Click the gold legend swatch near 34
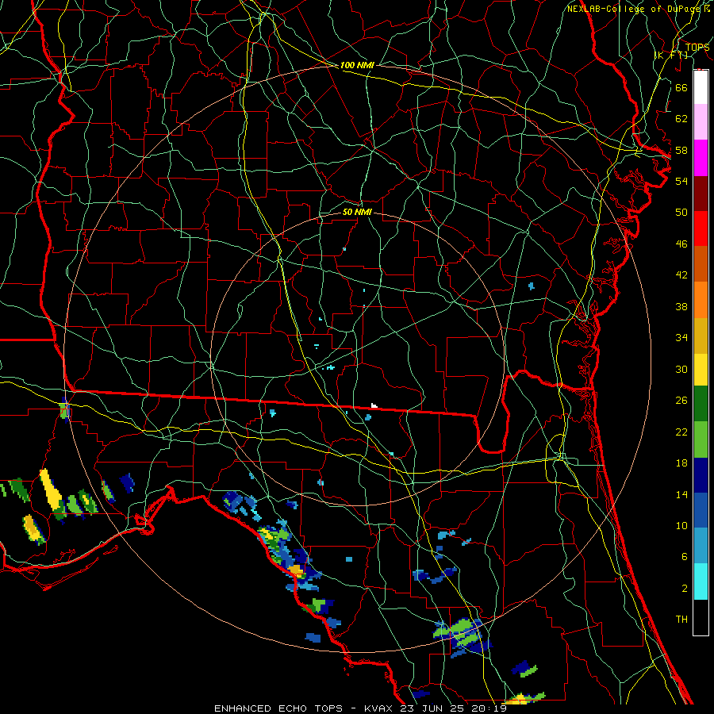The image size is (714, 714). point(701,336)
